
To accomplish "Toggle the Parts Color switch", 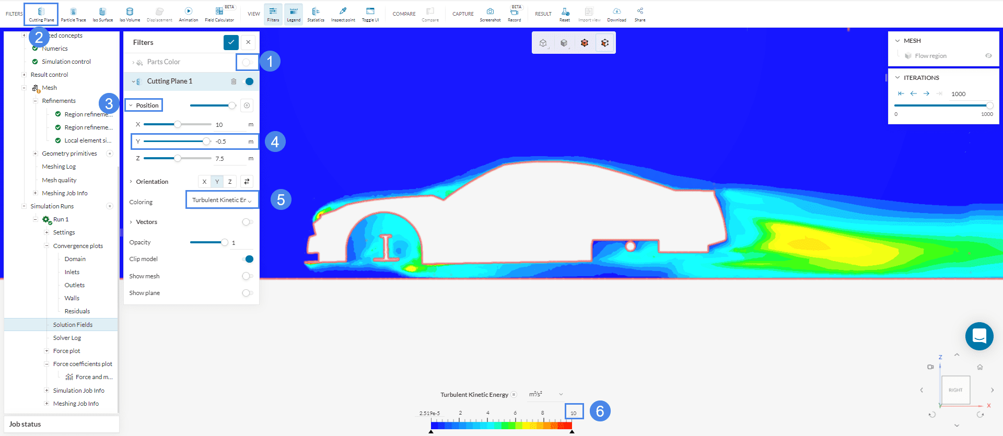I will coord(248,62).
